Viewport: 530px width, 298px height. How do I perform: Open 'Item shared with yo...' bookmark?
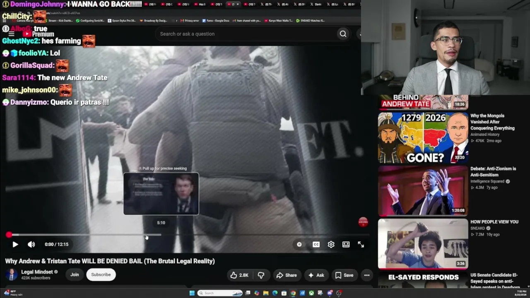tap(247, 20)
